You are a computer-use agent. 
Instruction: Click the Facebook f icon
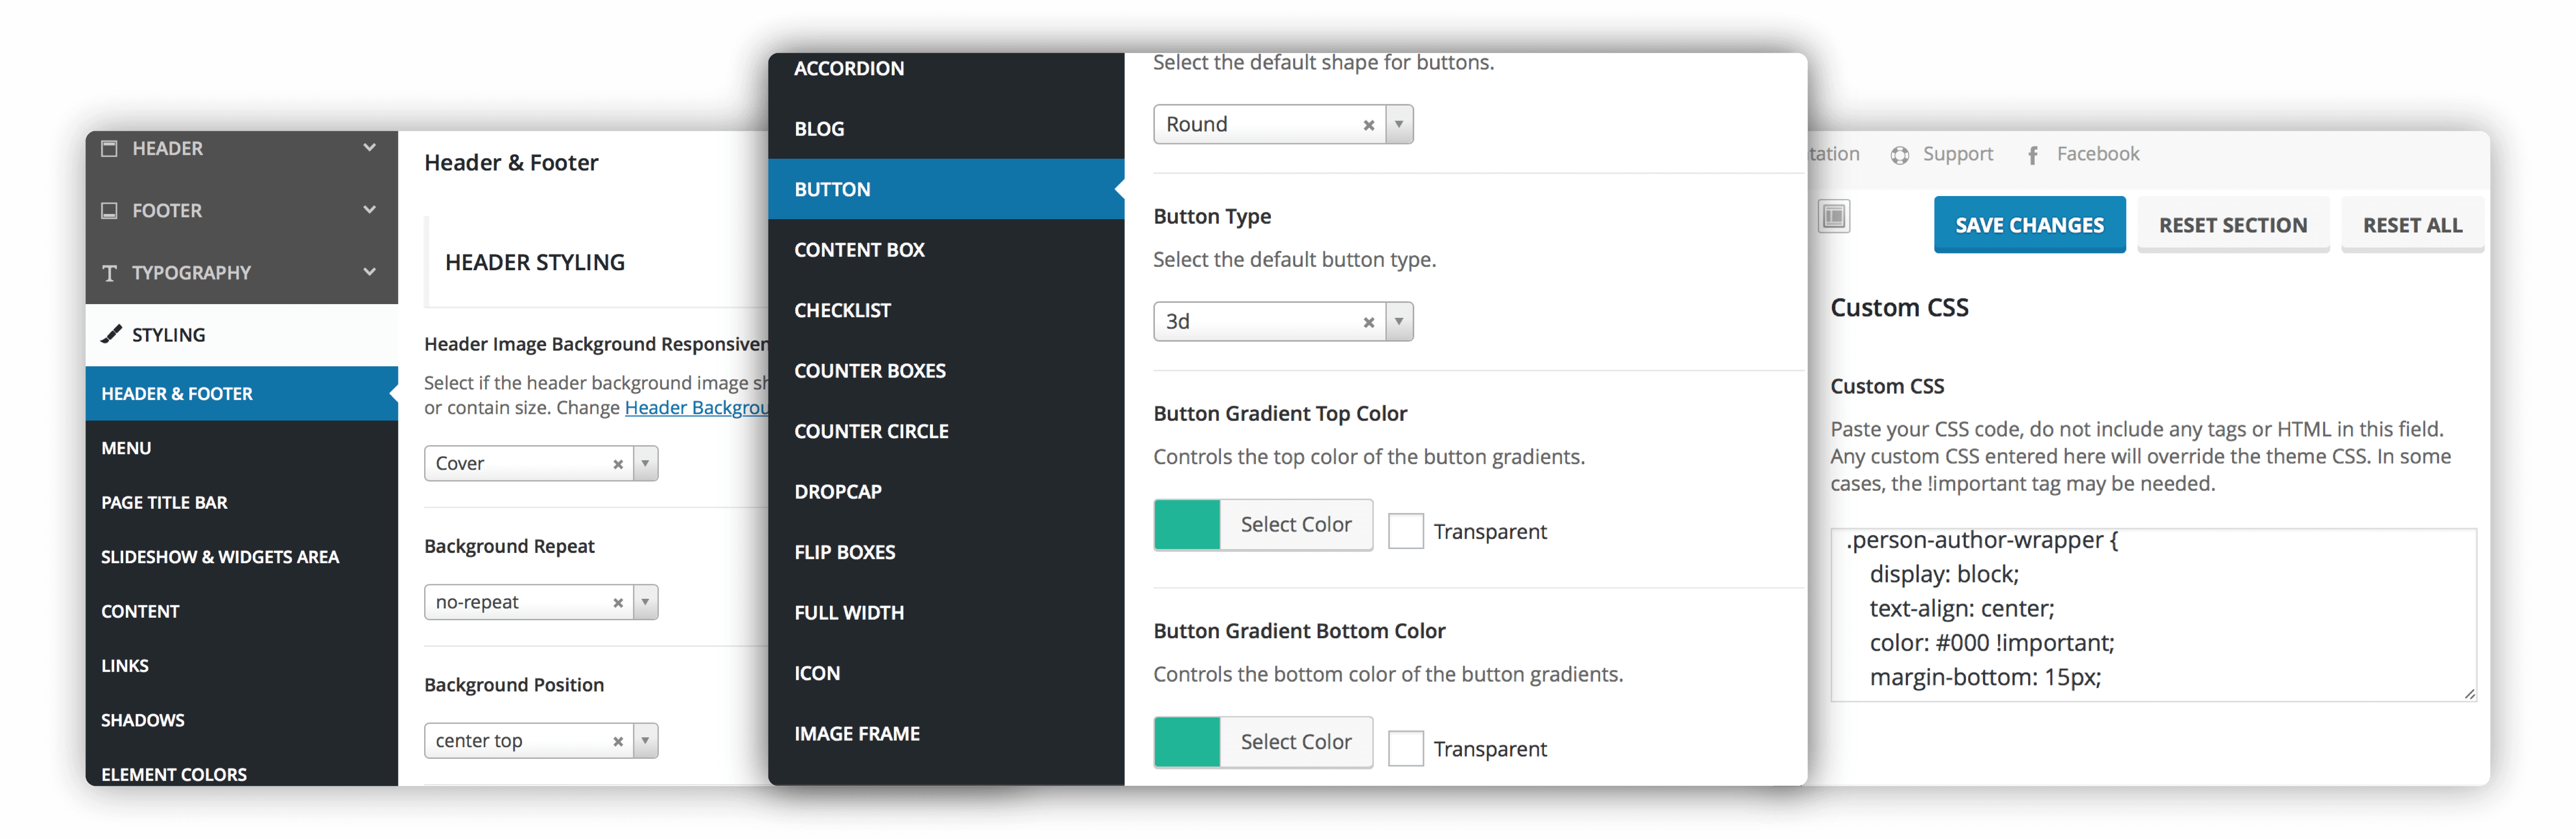point(2033,155)
